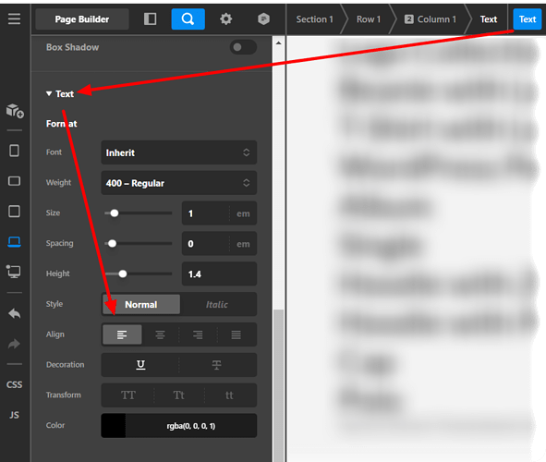The image size is (546, 462).
Task: Collapse the Text section triangle
Action: 49,93
